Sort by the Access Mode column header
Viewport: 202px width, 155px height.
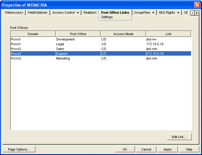tap(123, 34)
